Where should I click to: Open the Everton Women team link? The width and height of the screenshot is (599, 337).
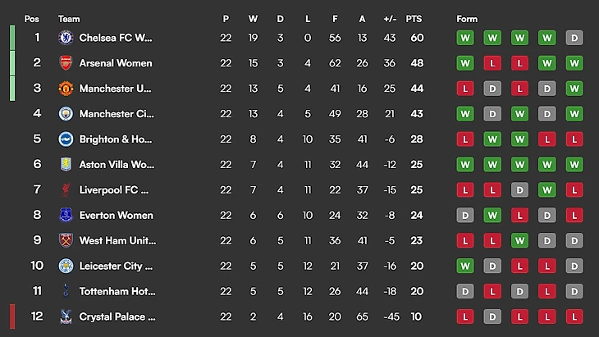tap(117, 216)
